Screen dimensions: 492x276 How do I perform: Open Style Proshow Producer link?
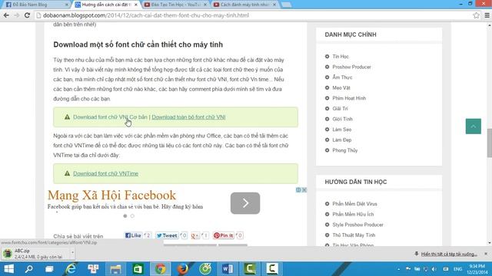click(x=357, y=225)
